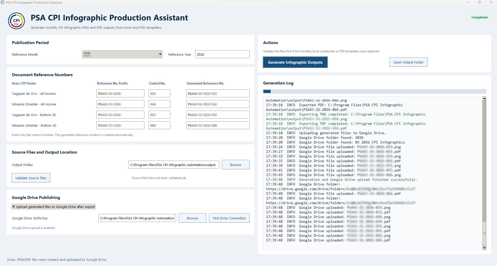Click the Generation Log vertical scrollbar thumb
Viewport: 497px width, 266px height.
484,232
